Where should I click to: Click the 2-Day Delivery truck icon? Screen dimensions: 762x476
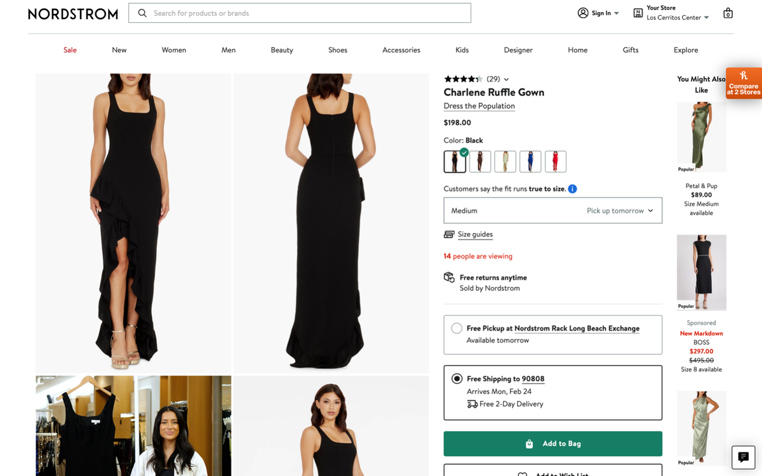point(472,404)
